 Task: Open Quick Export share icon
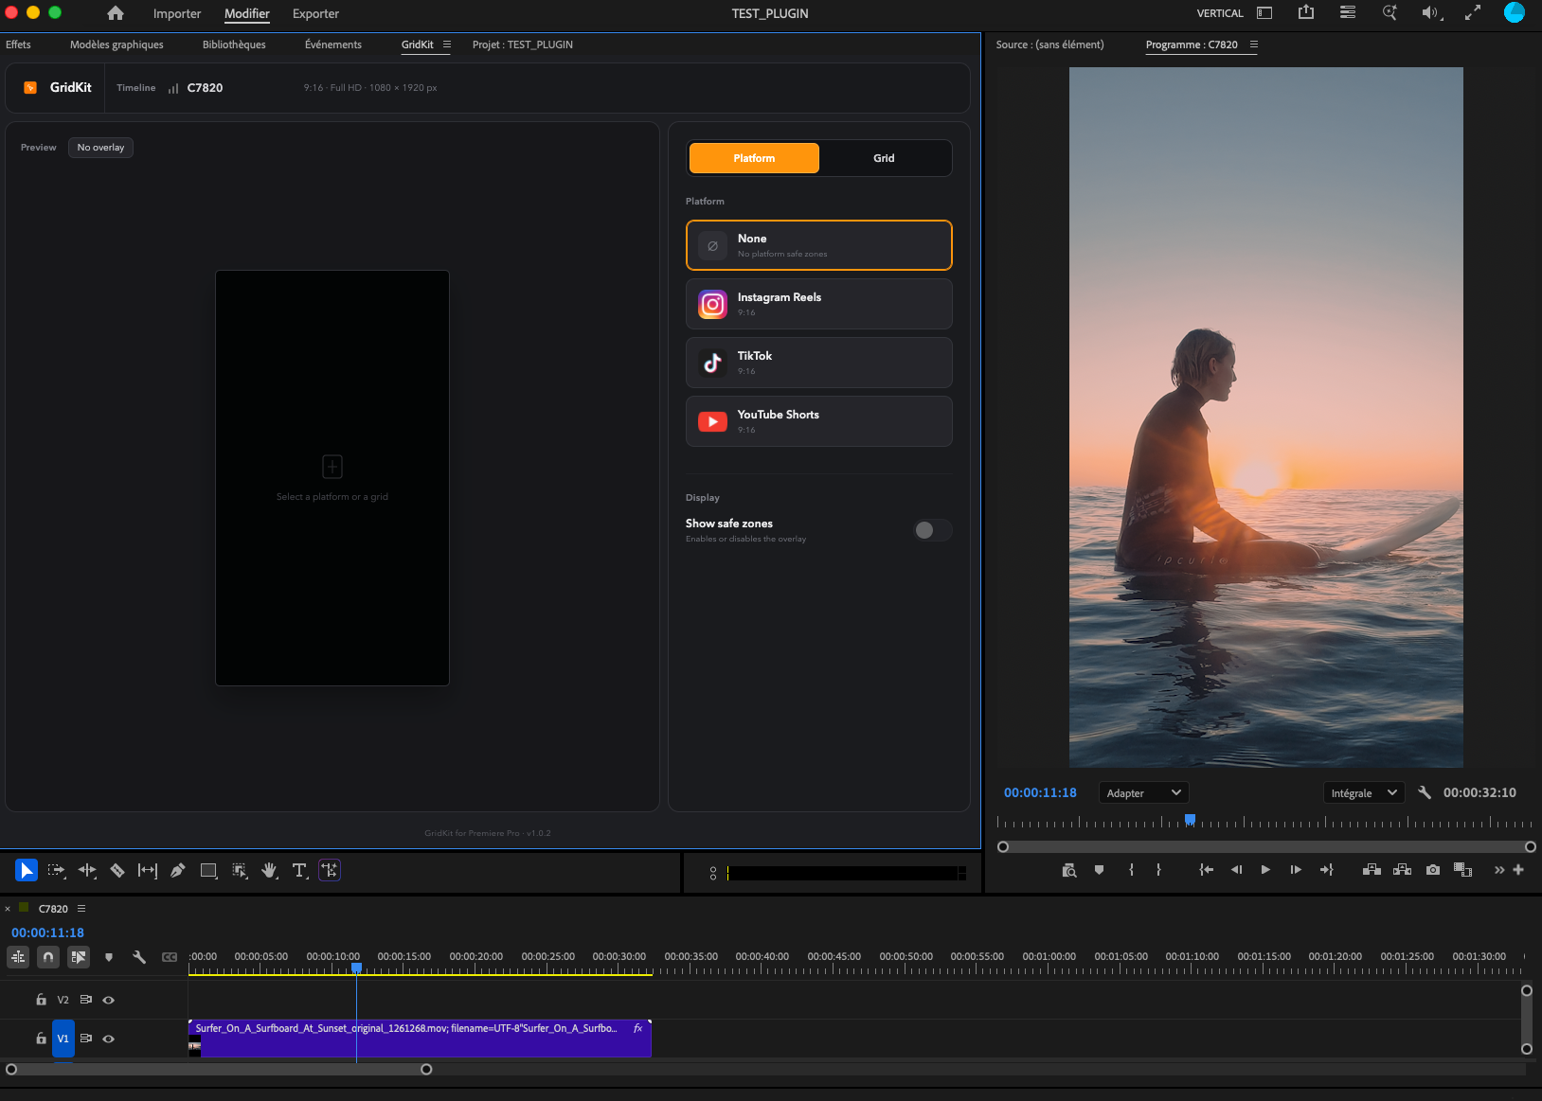pos(1306,12)
